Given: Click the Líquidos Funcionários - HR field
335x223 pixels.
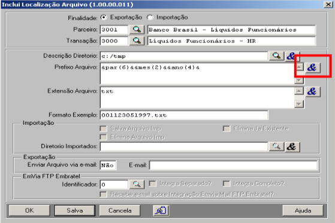Looking at the screenshot, I should 231,41.
